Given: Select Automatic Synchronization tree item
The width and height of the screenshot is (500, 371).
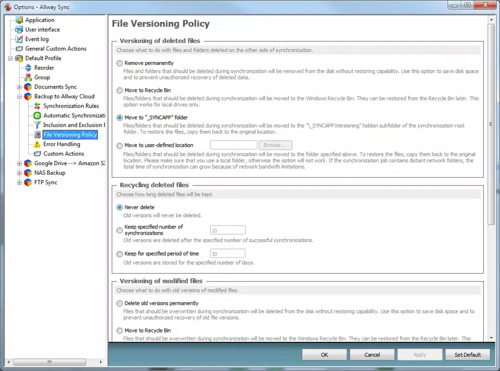Looking at the screenshot, I should (x=74, y=115).
